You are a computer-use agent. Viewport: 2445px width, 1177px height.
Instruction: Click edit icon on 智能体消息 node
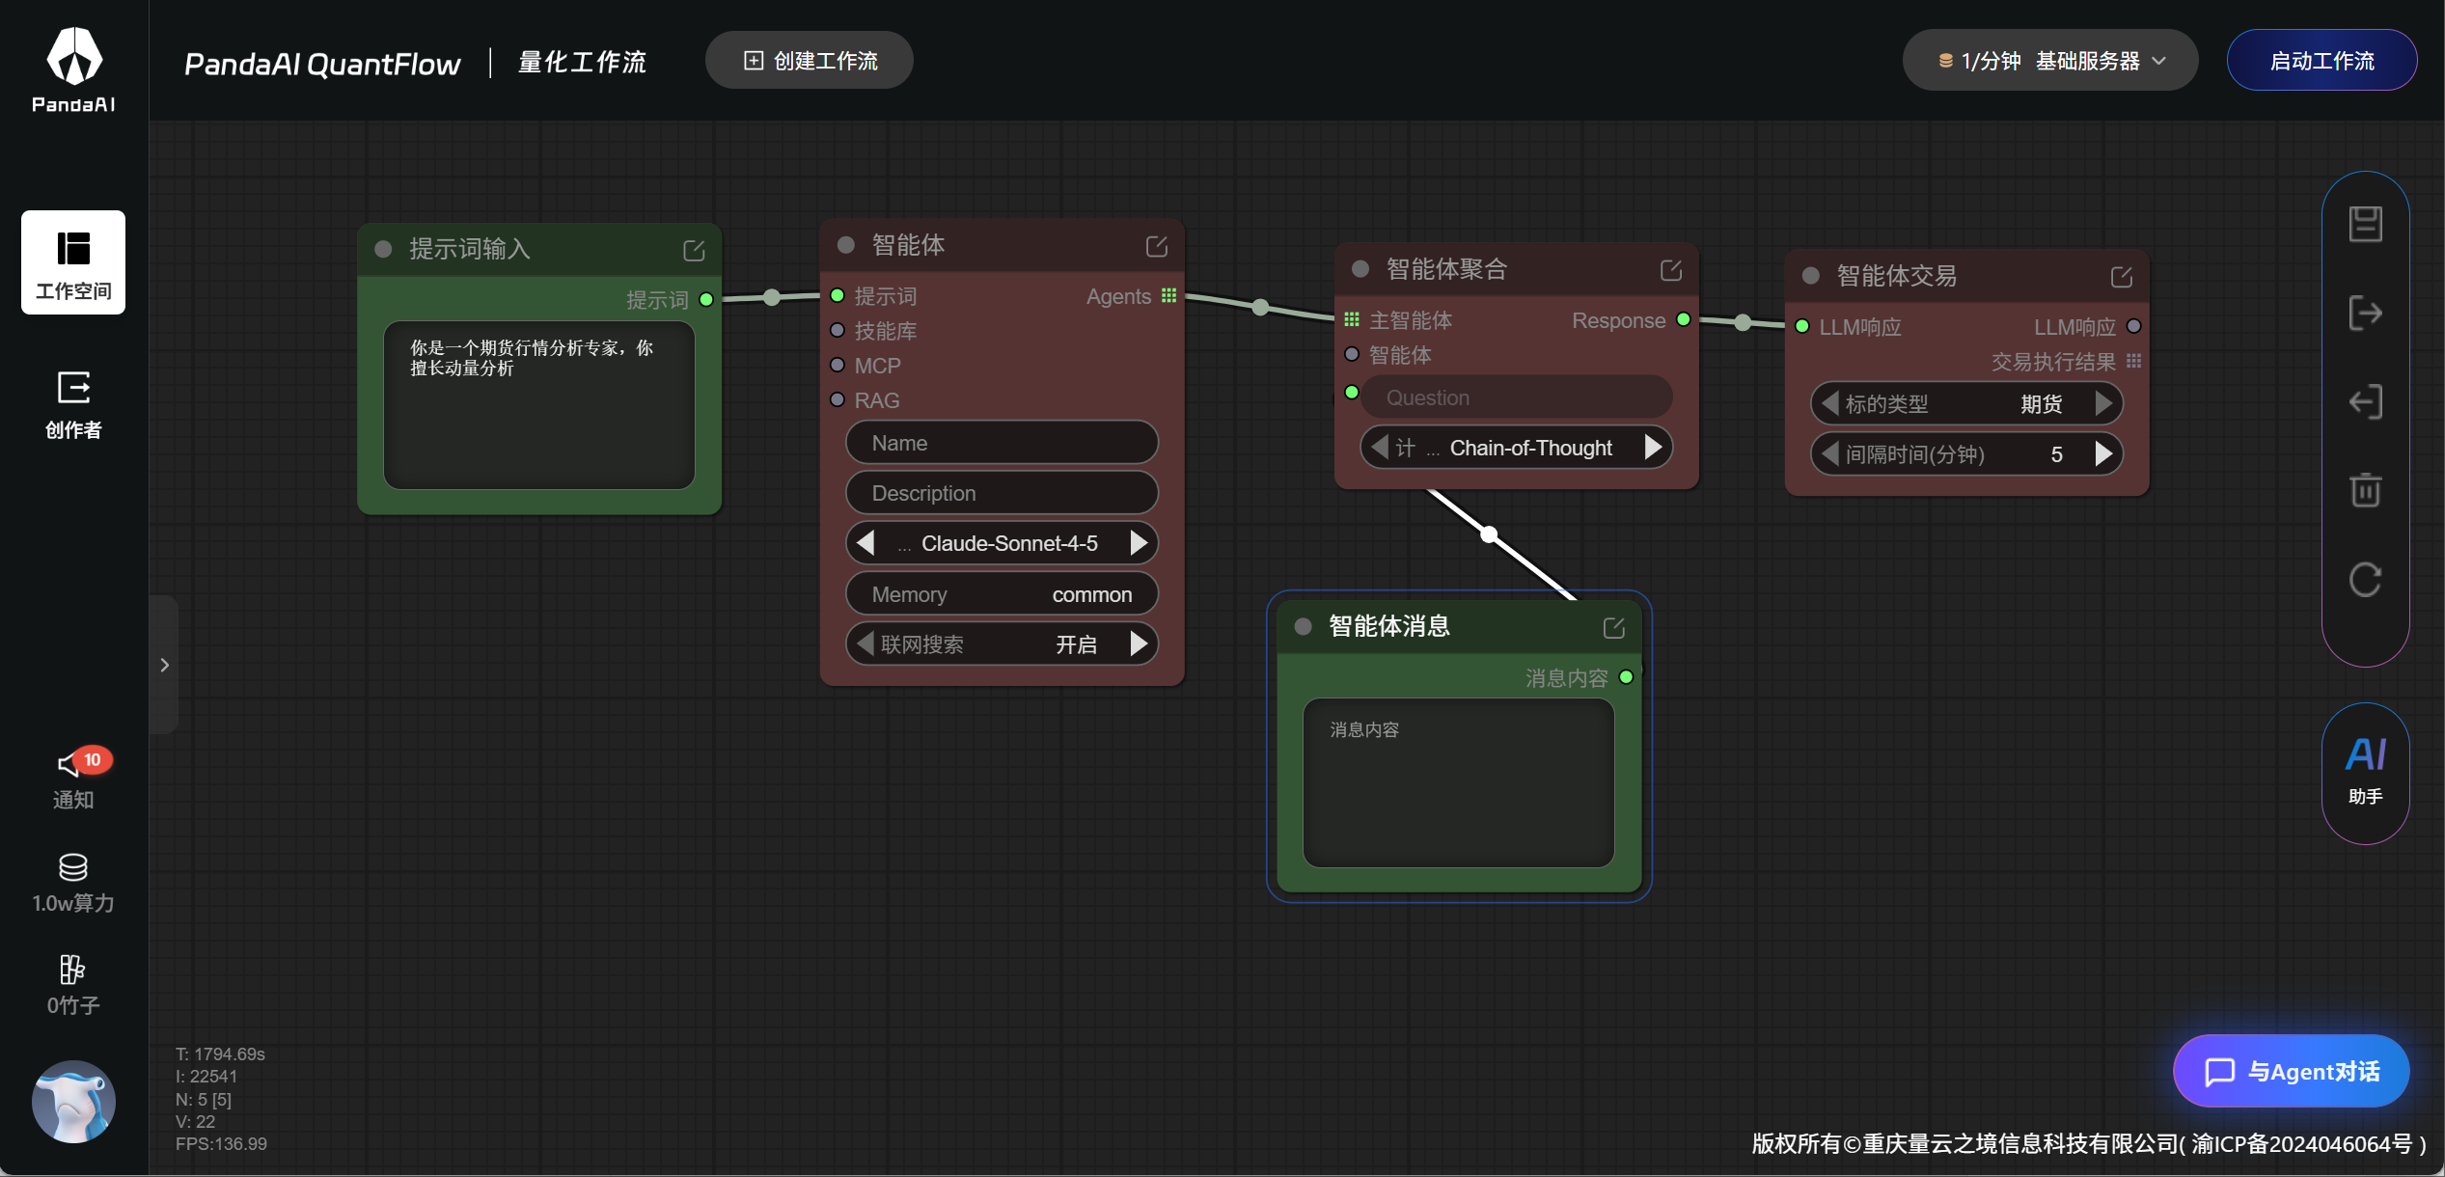click(1613, 628)
